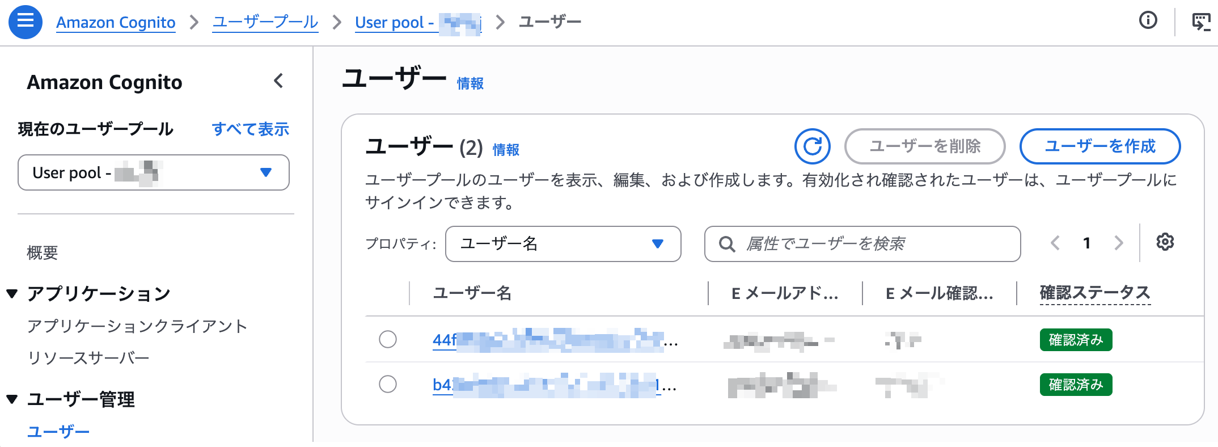The height and width of the screenshot is (447, 1218).
Task: Click page number 1 in pagination
Action: coord(1086,243)
